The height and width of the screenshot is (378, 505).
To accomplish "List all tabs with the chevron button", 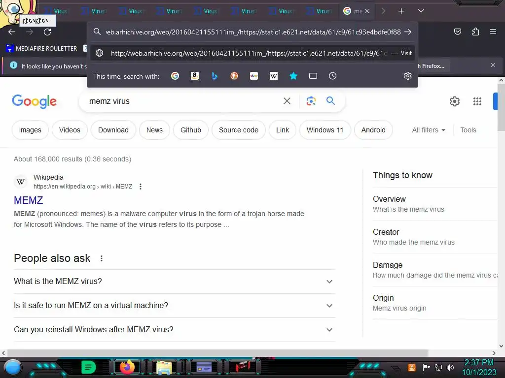I will (421, 11).
